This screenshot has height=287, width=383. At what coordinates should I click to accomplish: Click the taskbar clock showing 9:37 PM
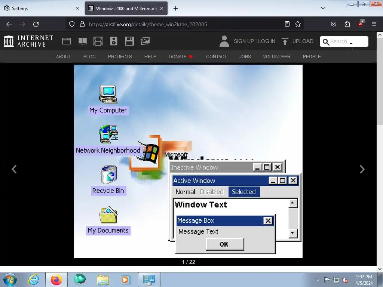pos(364,280)
